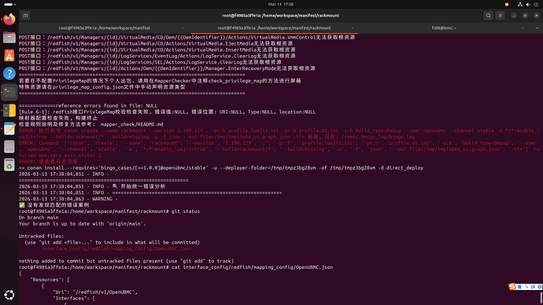Open the SSD drive icon in the dock
Screen dimensions: 543x305
click(9, 147)
